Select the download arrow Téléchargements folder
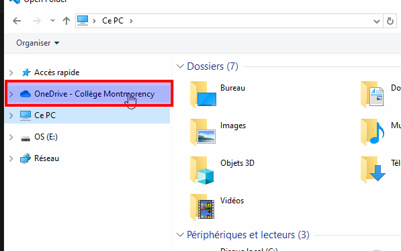The width and height of the screenshot is (401, 251). (x=373, y=170)
